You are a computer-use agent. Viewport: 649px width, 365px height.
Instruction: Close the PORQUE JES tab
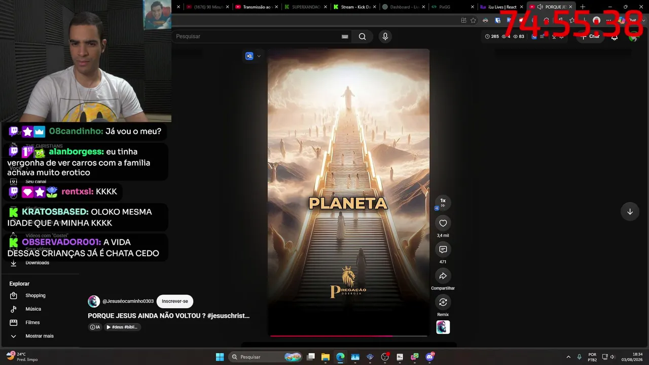(570, 7)
